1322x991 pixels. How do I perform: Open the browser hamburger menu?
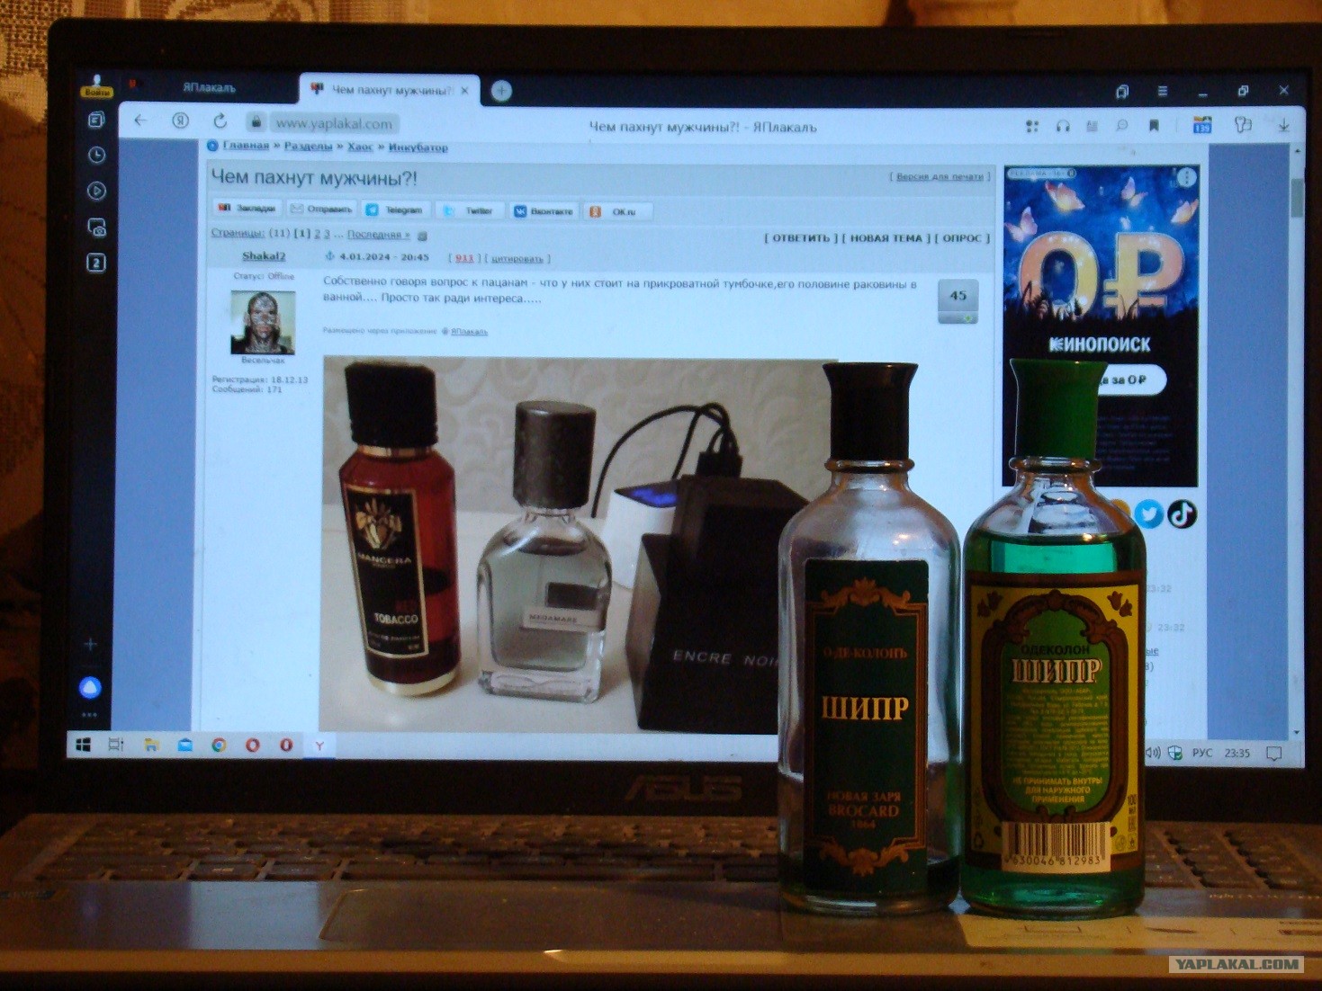click(x=1163, y=91)
